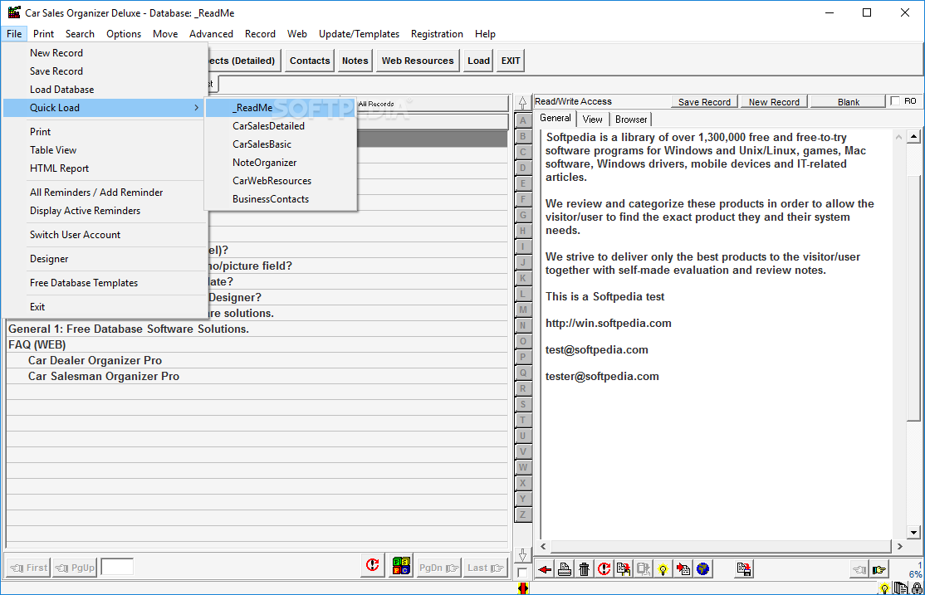Click the trash can delete record icon
925x595 pixels.
(x=584, y=569)
